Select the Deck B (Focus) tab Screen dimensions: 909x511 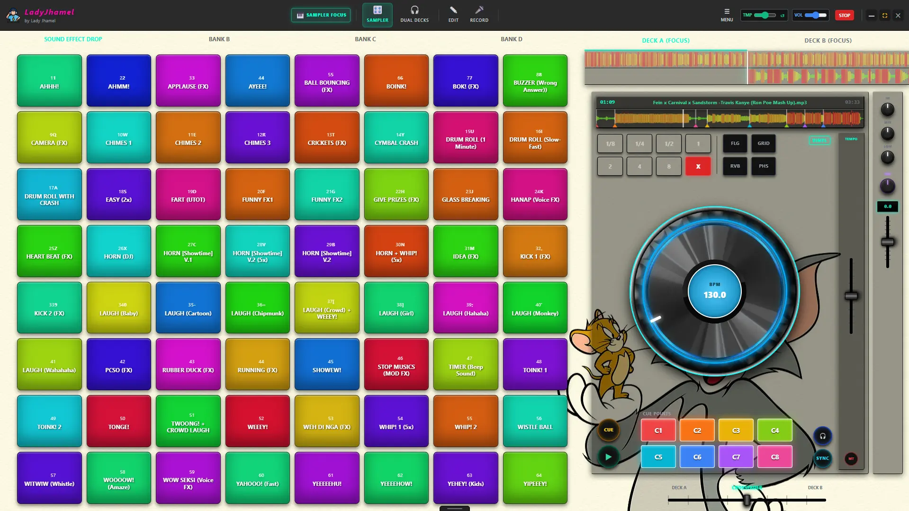coord(828,41)
